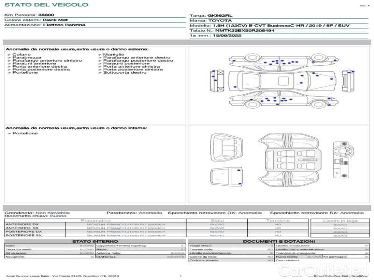Screen dimensions: 374x280
Task: Click the front bumper diagram left of roof view
Action: 217,81
